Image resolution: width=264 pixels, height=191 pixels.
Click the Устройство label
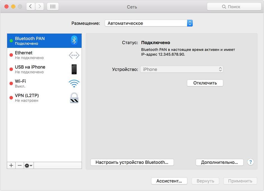(125, 69)
